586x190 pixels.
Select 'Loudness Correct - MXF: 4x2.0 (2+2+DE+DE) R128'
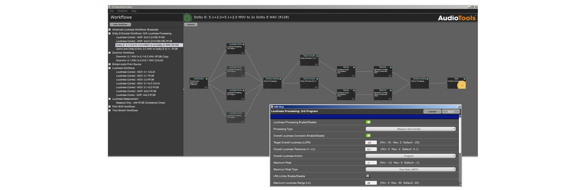[144, 41]
